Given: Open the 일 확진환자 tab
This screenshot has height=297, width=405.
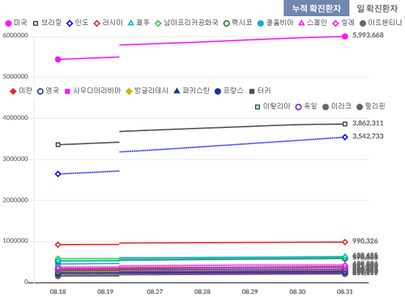Looking at the screenshot, I should pyautogui.click(x=377, y=8).
